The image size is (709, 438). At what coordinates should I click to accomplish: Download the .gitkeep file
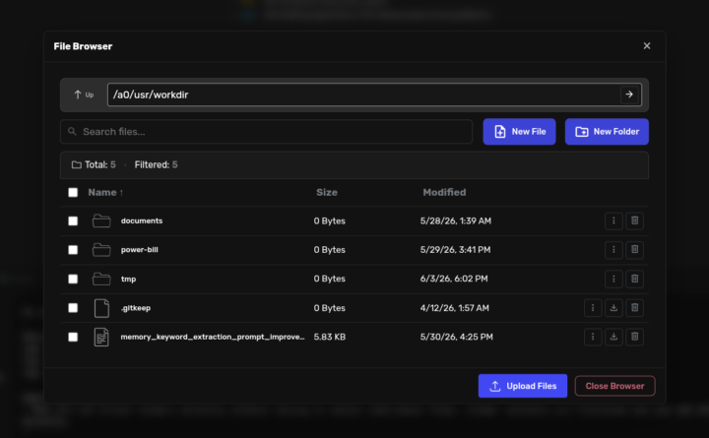pos(613,308)
